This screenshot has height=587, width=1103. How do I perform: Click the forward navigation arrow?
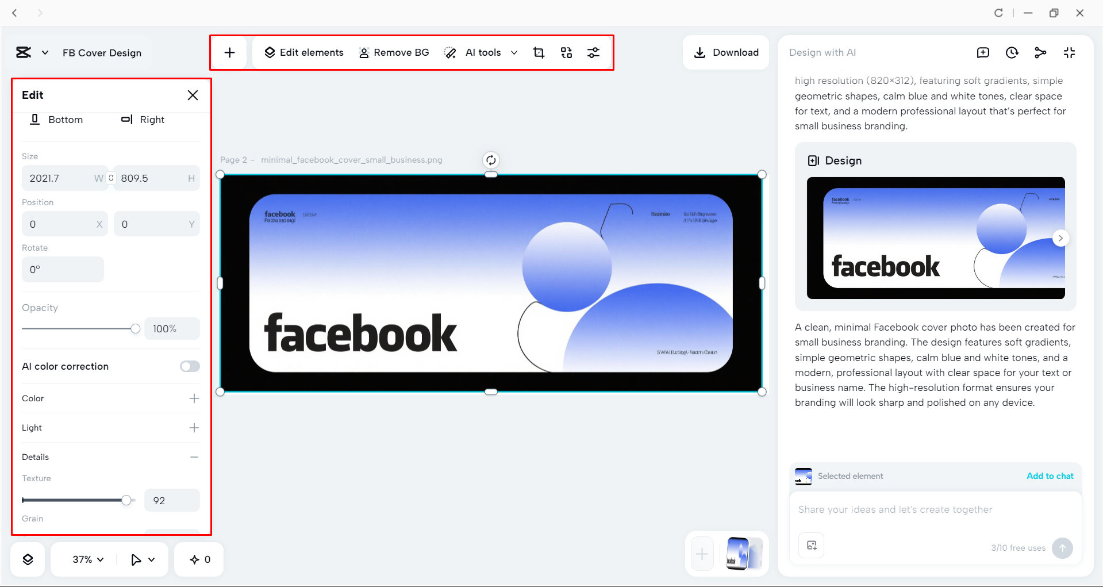(40, 13)
